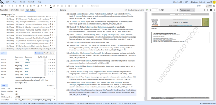Remove the Article number field
Screen dimensions: 216x105
click(54, 97)
